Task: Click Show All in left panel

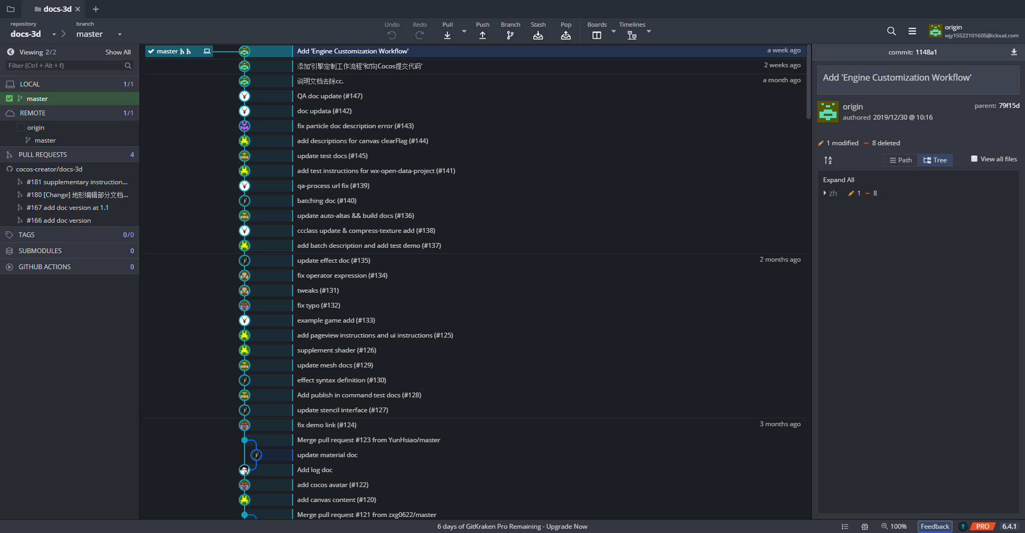Action: (118, 52)
